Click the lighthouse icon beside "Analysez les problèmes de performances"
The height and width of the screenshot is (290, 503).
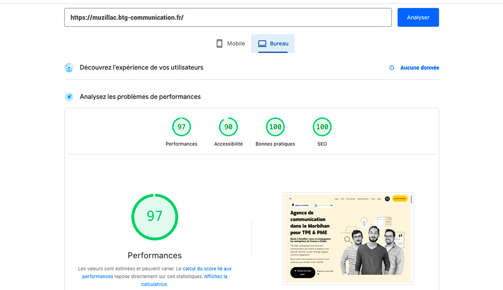tap(69, 97)
